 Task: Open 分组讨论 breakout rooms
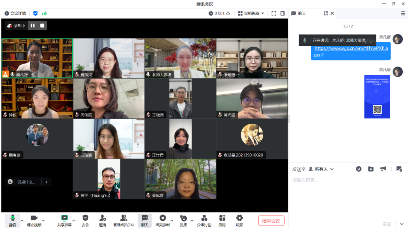tap(204, 221)
